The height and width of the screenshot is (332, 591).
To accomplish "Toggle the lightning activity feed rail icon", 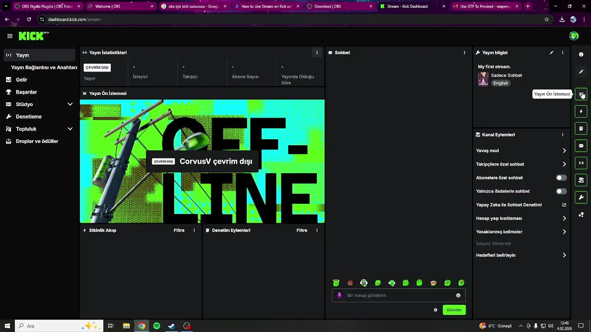I will [581, 111].
